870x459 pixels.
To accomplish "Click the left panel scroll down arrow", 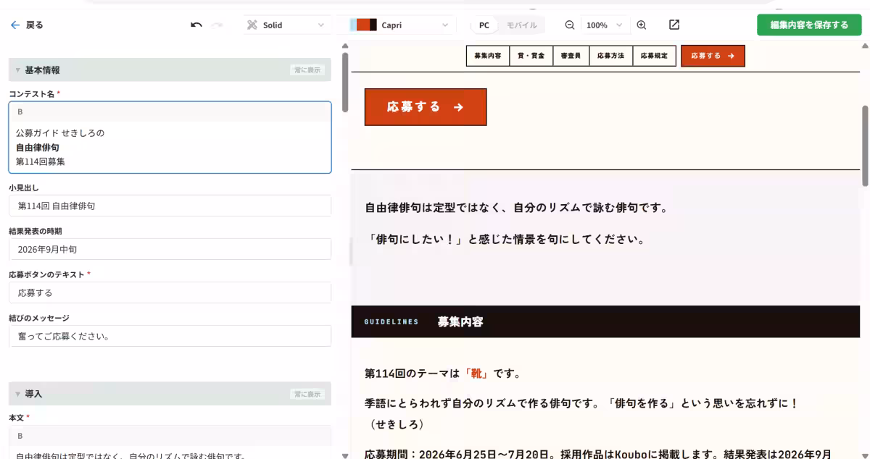I will [345, 455].
